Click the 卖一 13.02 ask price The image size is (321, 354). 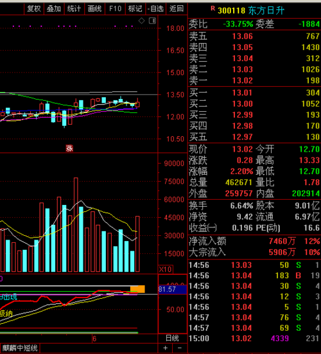click(243, 80)
